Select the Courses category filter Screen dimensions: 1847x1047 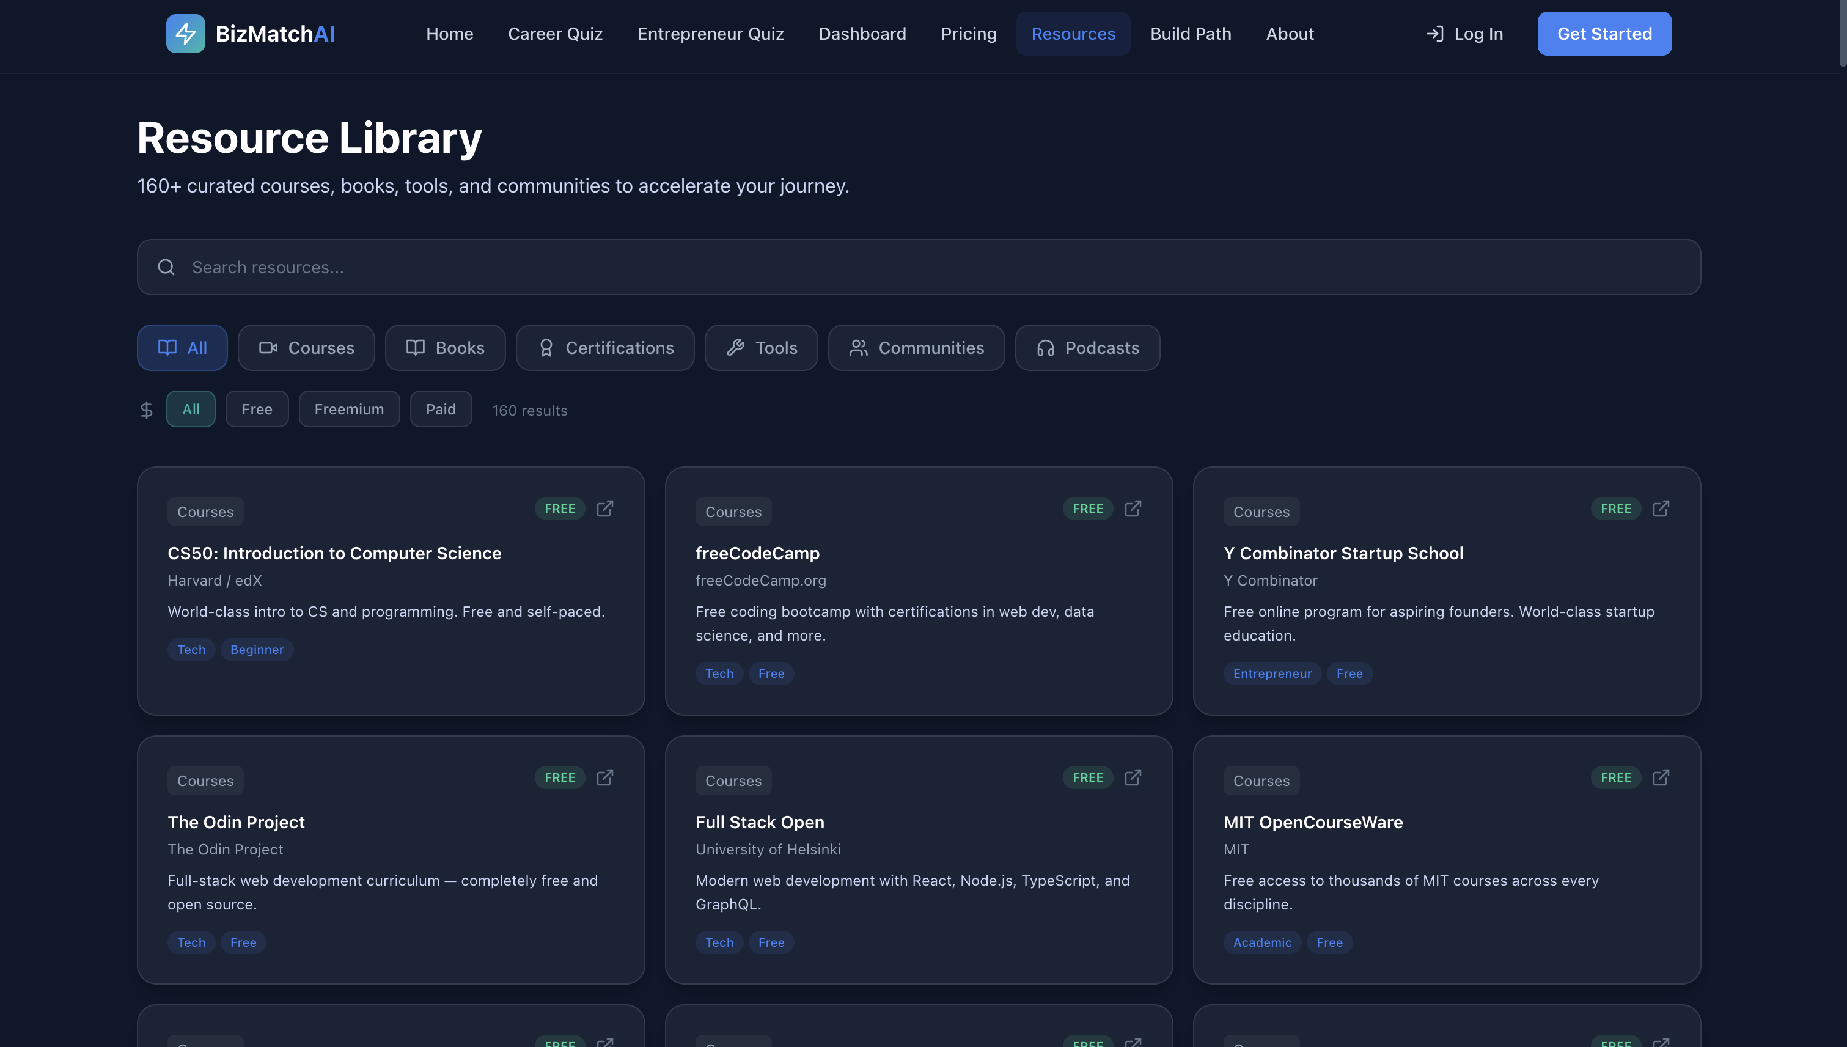[x=306, y=348]
